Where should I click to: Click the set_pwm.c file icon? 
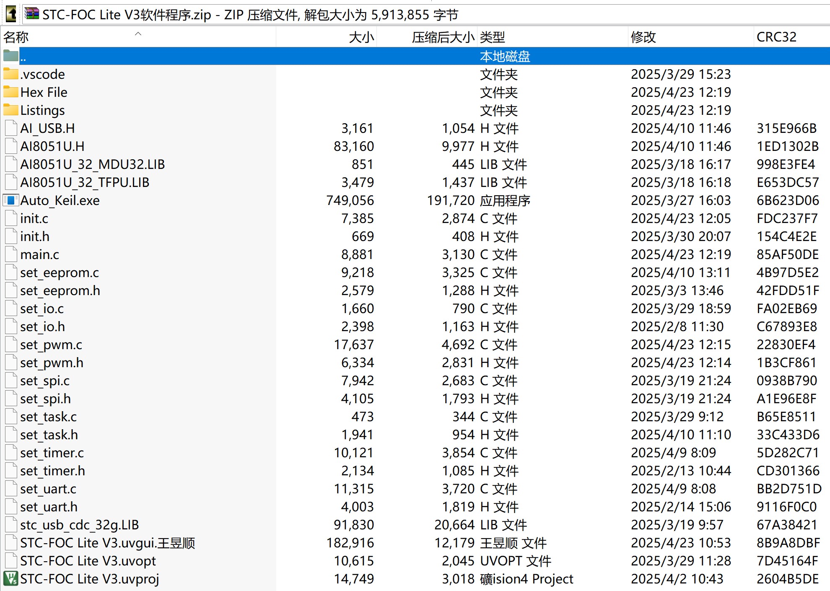point(11,345)
